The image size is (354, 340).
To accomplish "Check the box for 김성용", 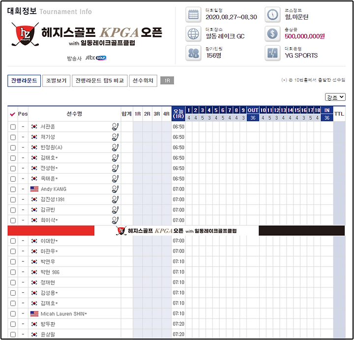I will point(13,293).
